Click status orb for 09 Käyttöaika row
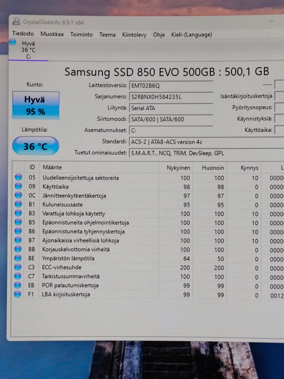The width and height of the screenshot is (284, 379). tap(18, 186)
